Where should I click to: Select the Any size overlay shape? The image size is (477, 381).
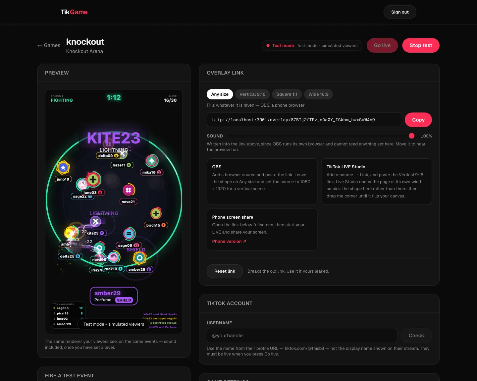click(x=220, y=94)
